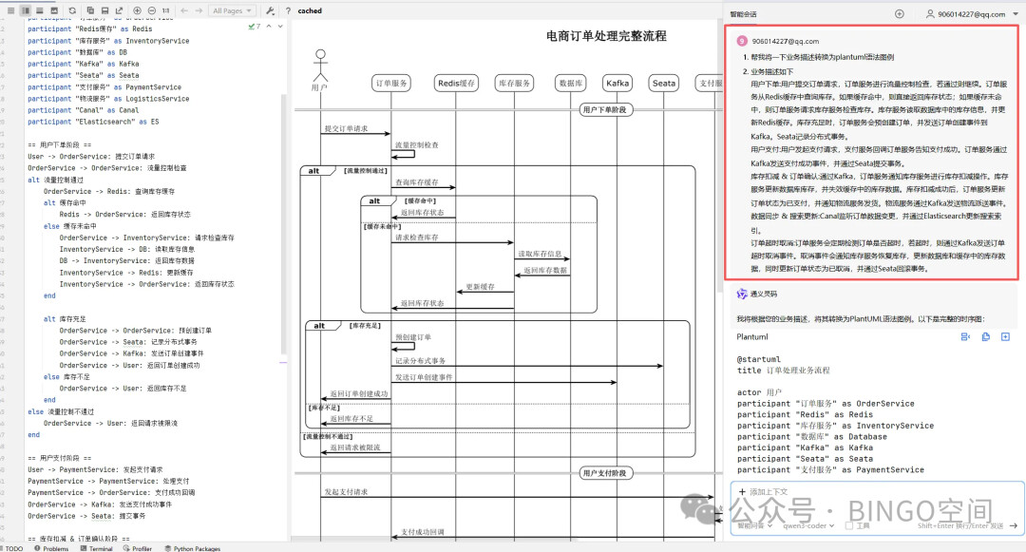The image size is (1026, 552).
Task: Jump to previous highlighted problem arrow
Action: (x=269, y=27)
